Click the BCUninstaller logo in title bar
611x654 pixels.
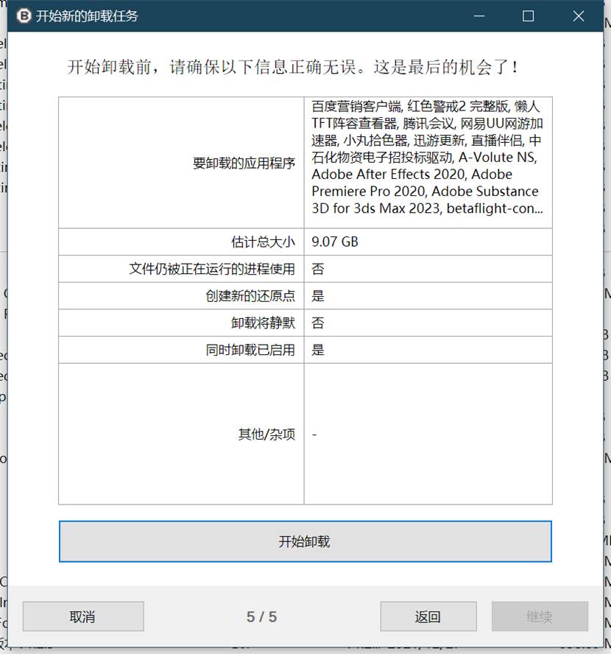coord(24,16)
